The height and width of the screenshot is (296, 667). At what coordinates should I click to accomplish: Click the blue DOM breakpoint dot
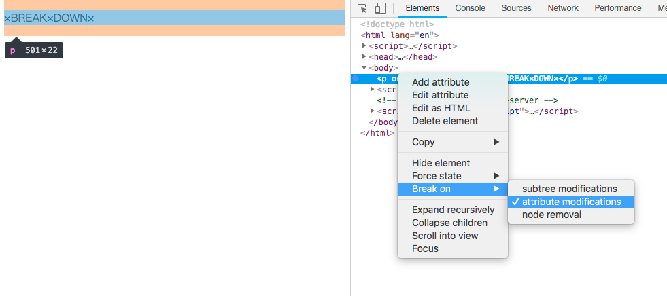point(356,79)
